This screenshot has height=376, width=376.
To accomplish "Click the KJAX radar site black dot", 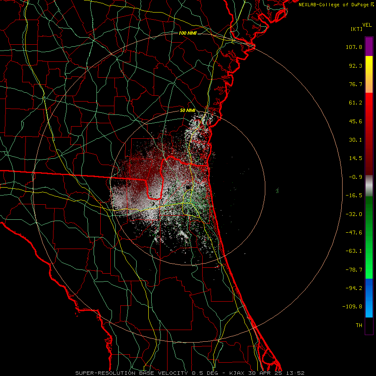I will click(x=188, y=187).
